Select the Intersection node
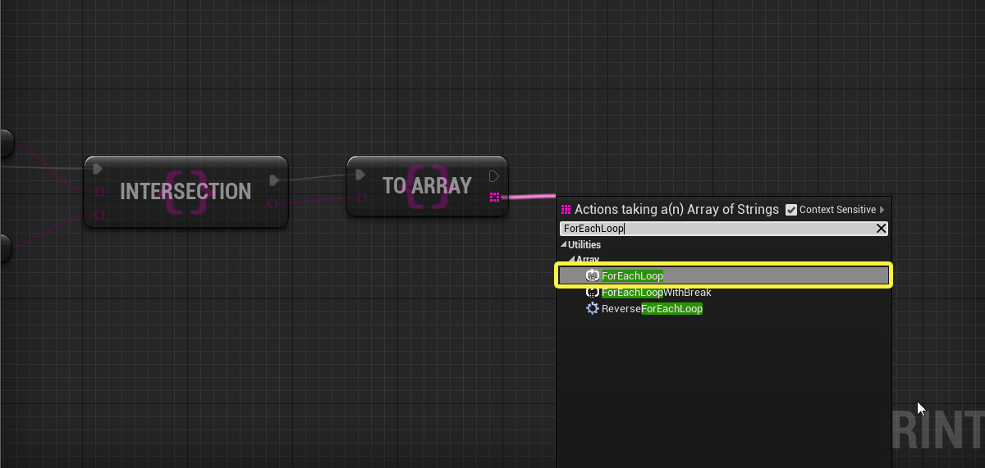 coord(186,192)
